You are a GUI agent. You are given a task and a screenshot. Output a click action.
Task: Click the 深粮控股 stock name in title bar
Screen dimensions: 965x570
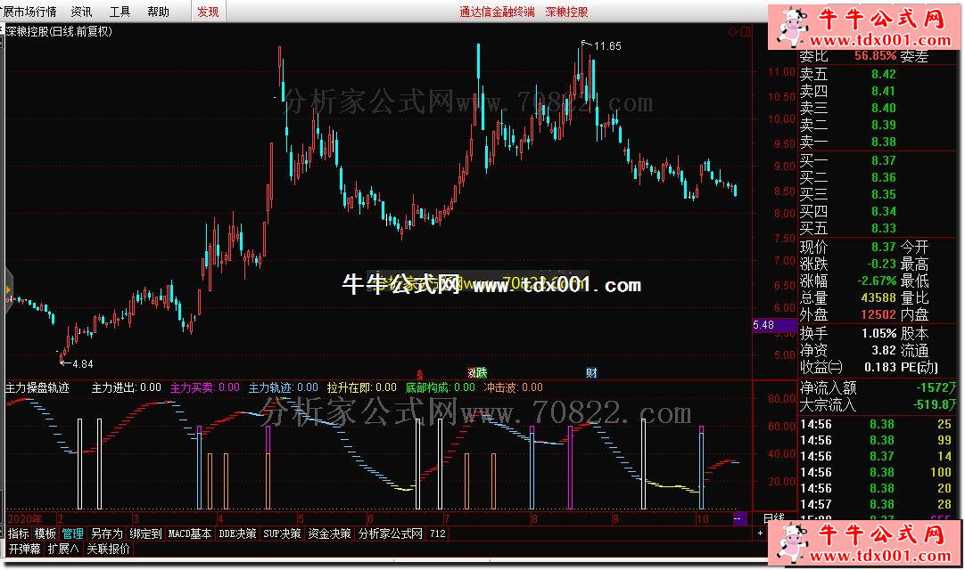coord(567,12)
